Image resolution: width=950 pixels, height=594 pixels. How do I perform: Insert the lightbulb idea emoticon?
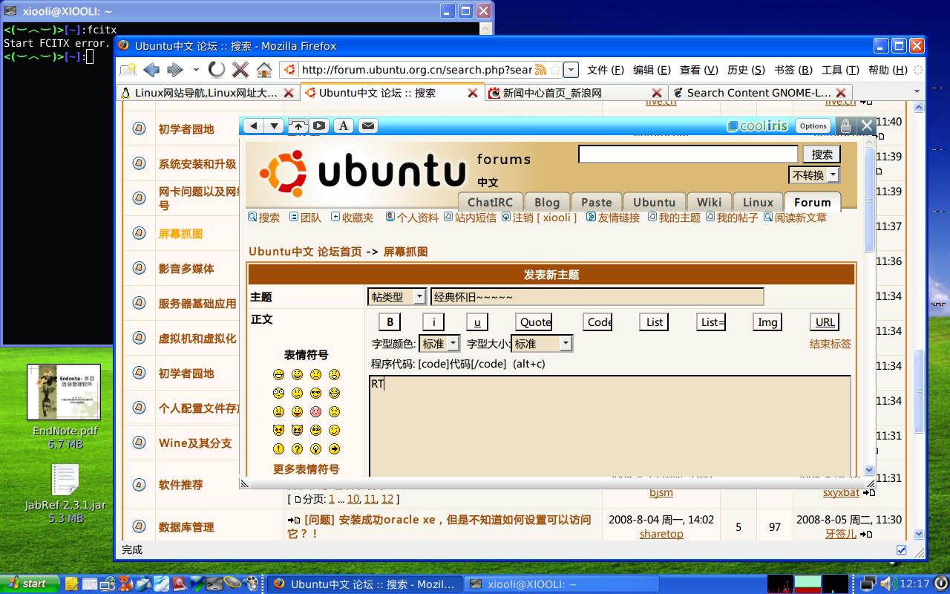(x=315, y=449)
